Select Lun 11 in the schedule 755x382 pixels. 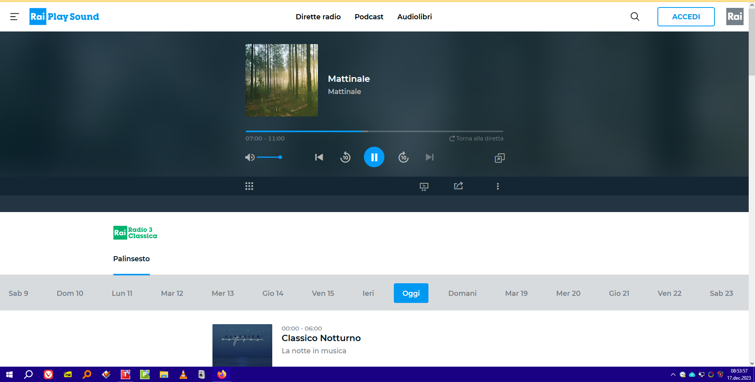coord(122,293)
